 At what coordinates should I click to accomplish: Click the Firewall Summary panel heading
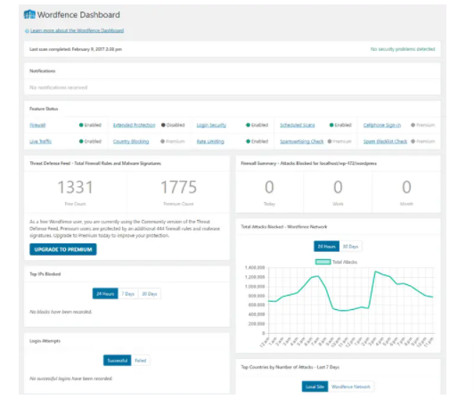coord(308,164)
